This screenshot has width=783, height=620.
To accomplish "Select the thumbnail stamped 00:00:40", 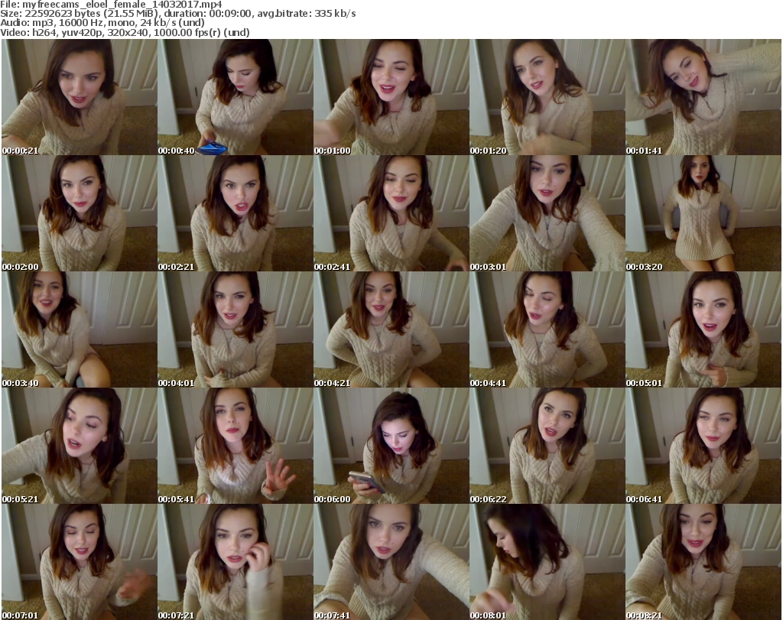I will (236, 97).
